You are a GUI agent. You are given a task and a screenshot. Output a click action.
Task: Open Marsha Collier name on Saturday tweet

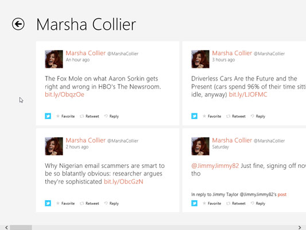click(x=232, y=140)
